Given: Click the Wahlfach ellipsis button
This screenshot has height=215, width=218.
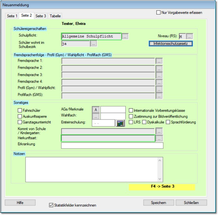Looking at the screenshot, I should point(96,116).
